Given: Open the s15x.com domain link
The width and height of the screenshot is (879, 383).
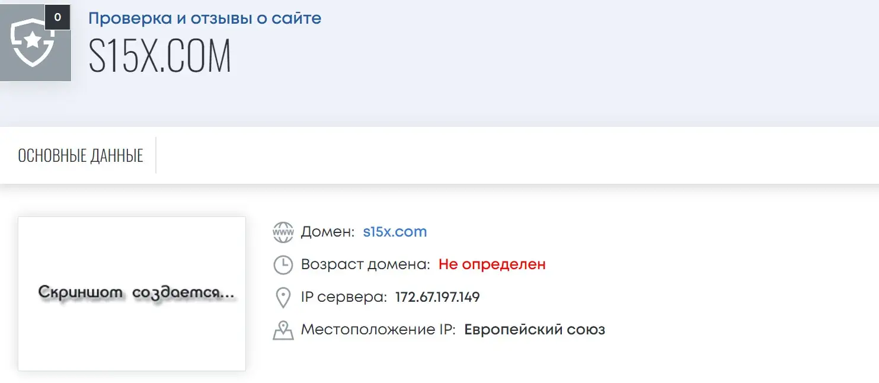Looking at the screenshot, I should [395, 232].
